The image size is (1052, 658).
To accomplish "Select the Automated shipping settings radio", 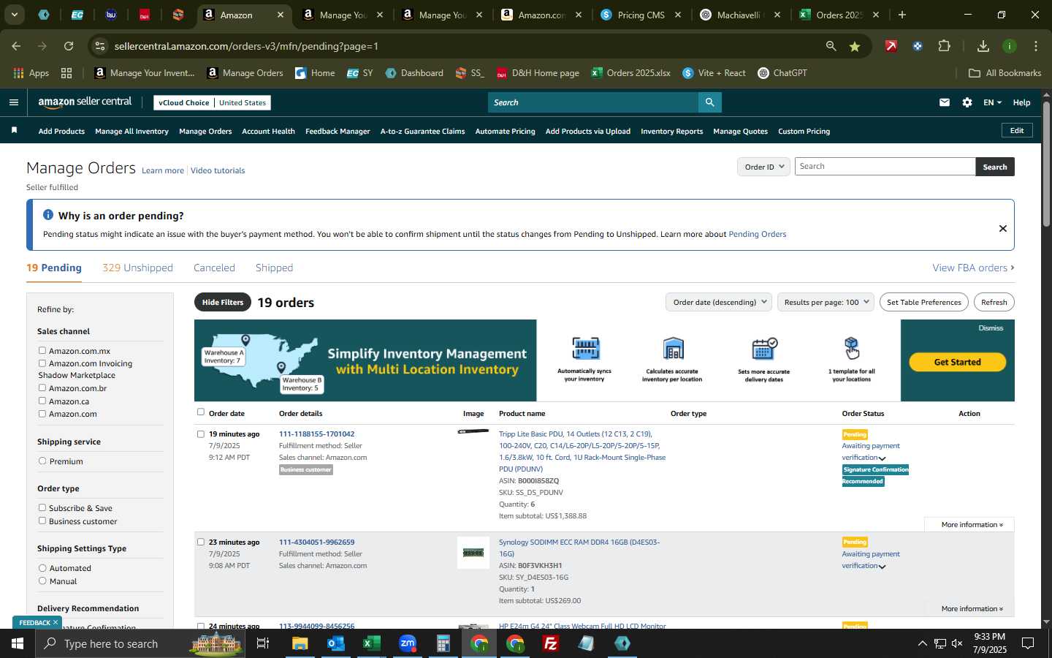I will (x=42, y=567).
